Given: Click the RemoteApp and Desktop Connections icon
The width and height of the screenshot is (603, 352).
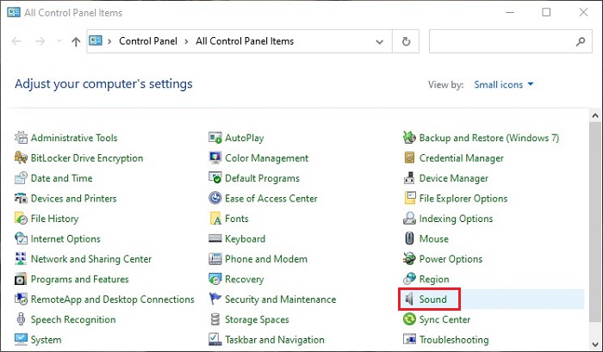Looking at the screenshot, I should point(21,299).
